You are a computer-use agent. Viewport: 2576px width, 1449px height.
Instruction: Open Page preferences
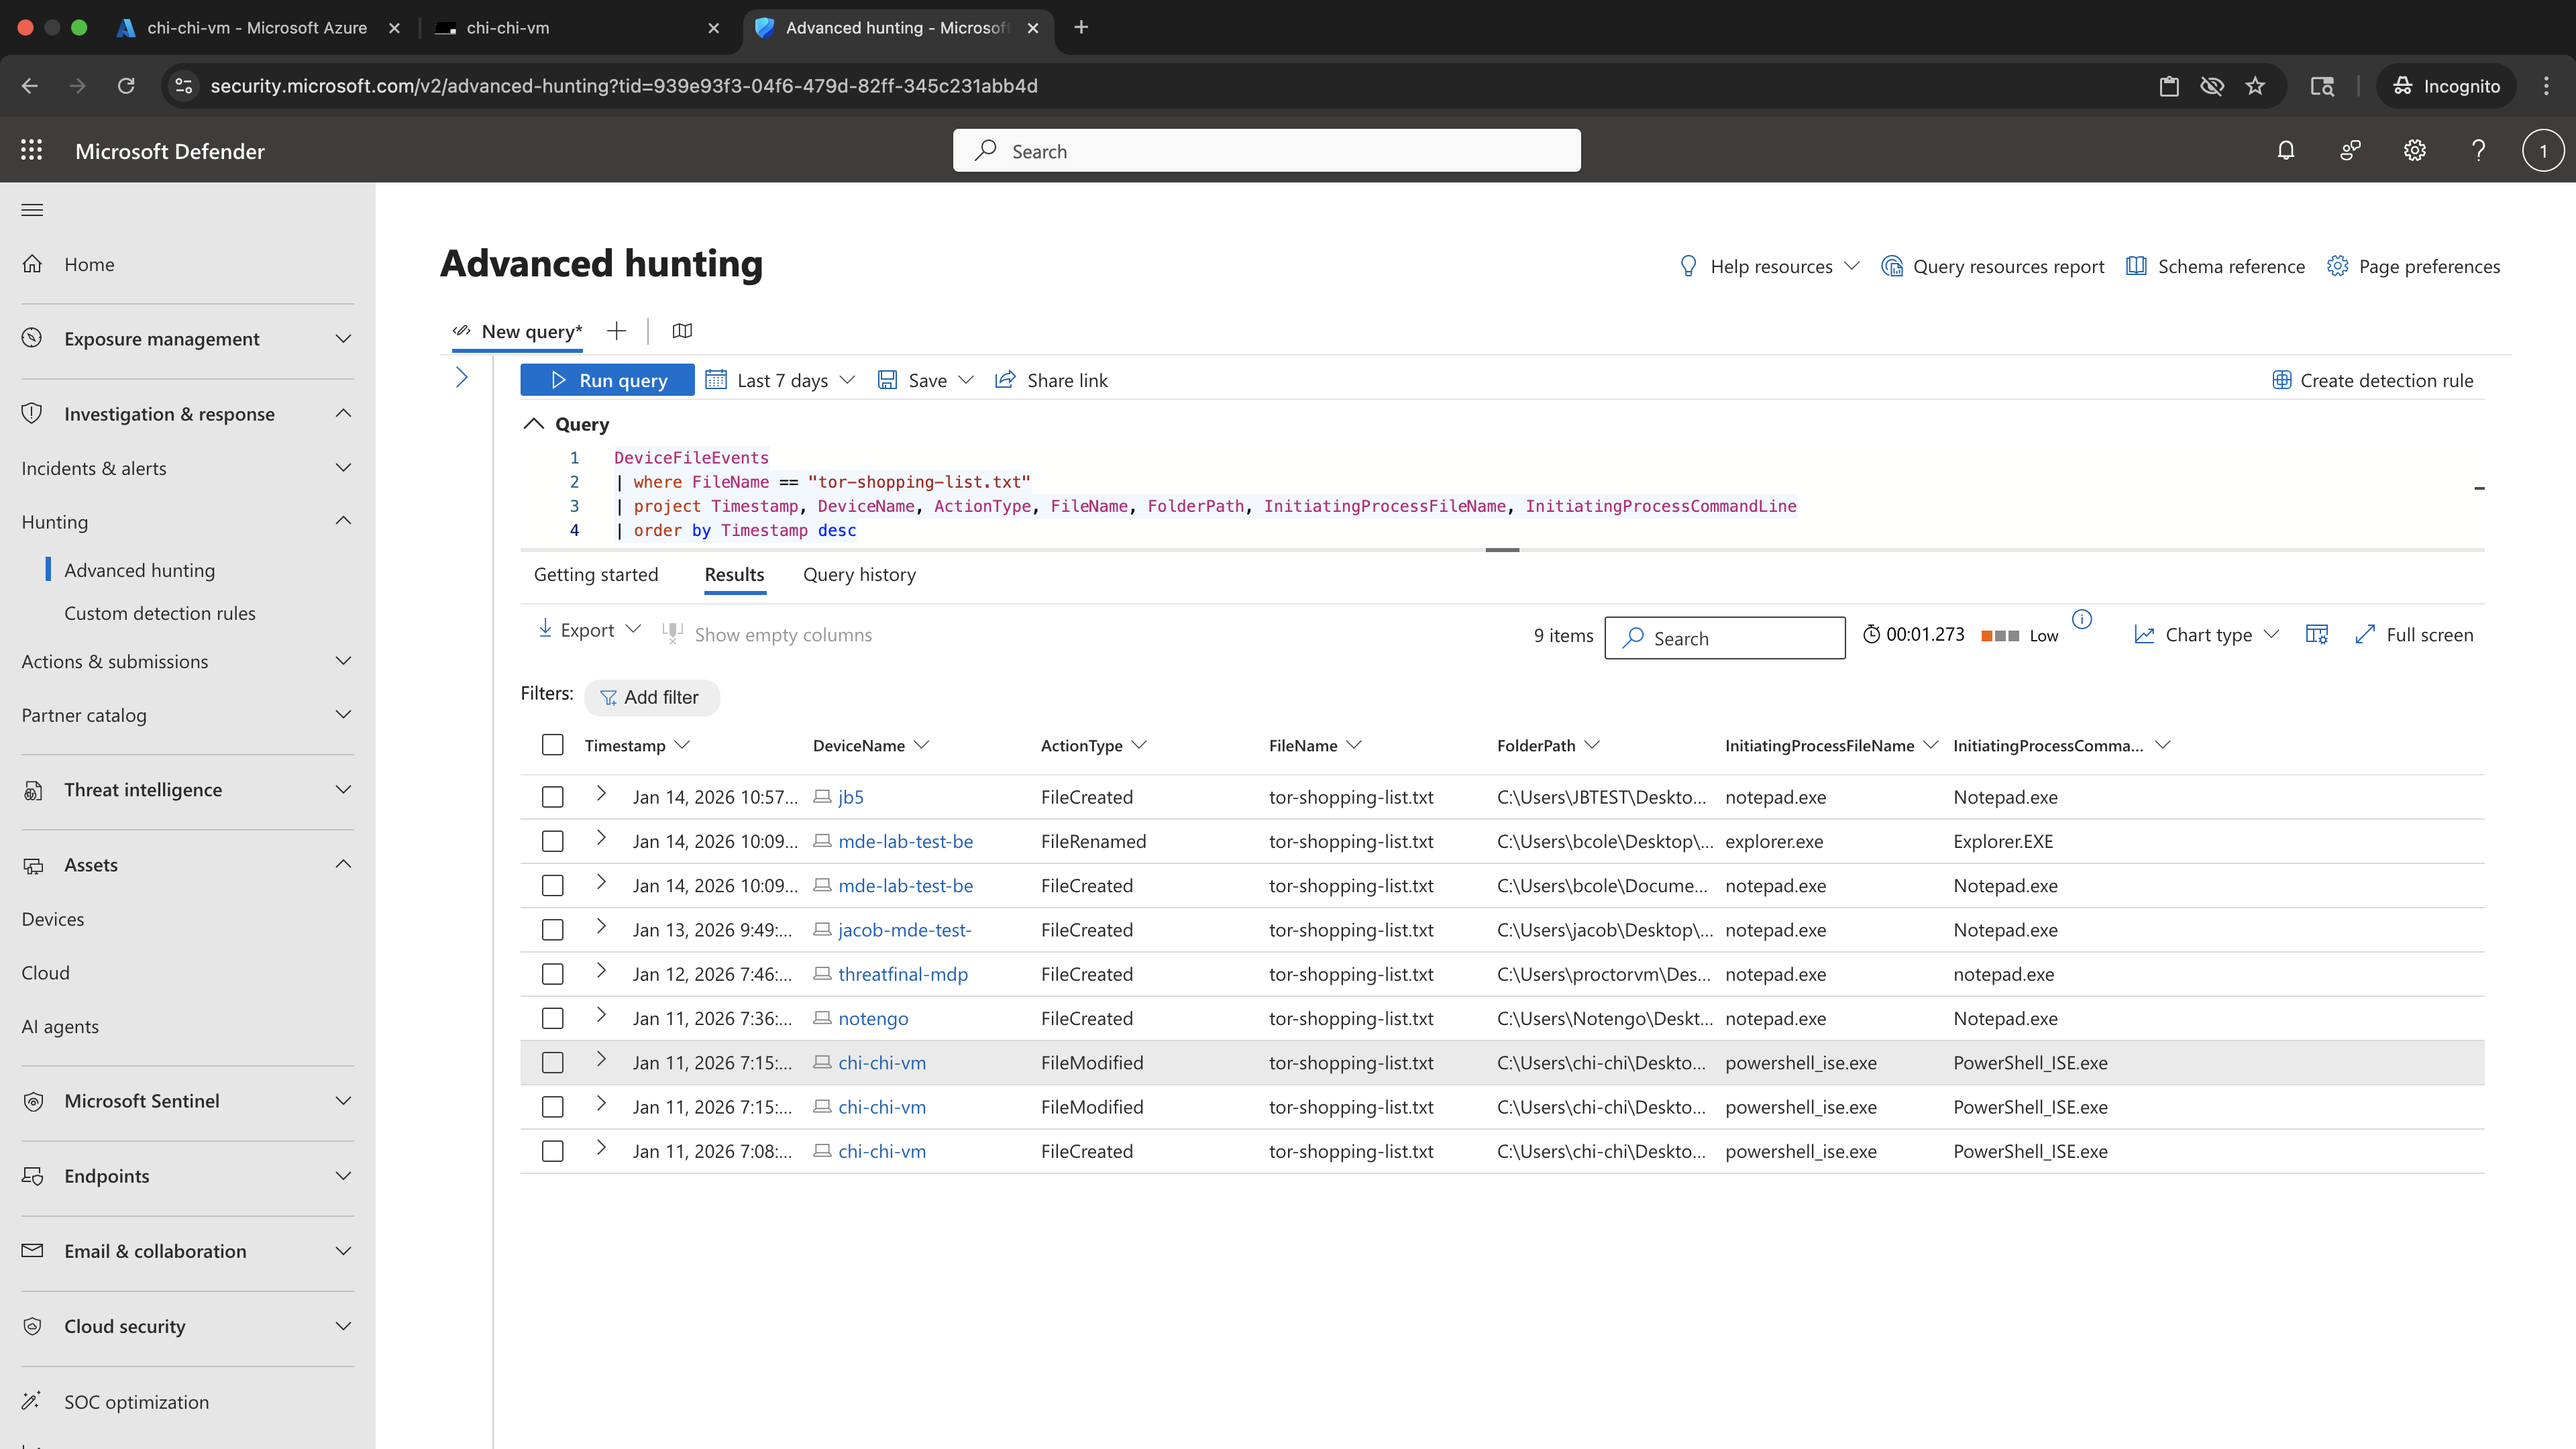[x=2413, y=266]
